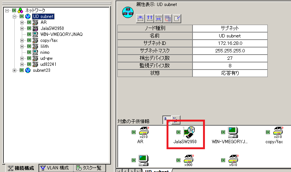Click the 監視デバイス数 value 8
Image resolution: width=291 pixels, height=172 pixels.
coord(230,66)
